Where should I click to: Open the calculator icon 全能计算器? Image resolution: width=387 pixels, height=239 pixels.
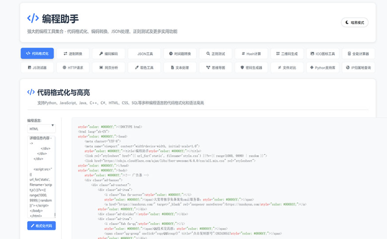click(x=359, y=54)
